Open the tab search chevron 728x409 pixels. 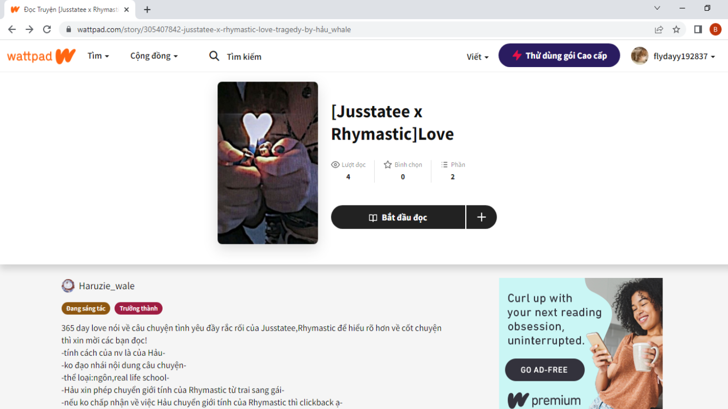coord(657,8)
